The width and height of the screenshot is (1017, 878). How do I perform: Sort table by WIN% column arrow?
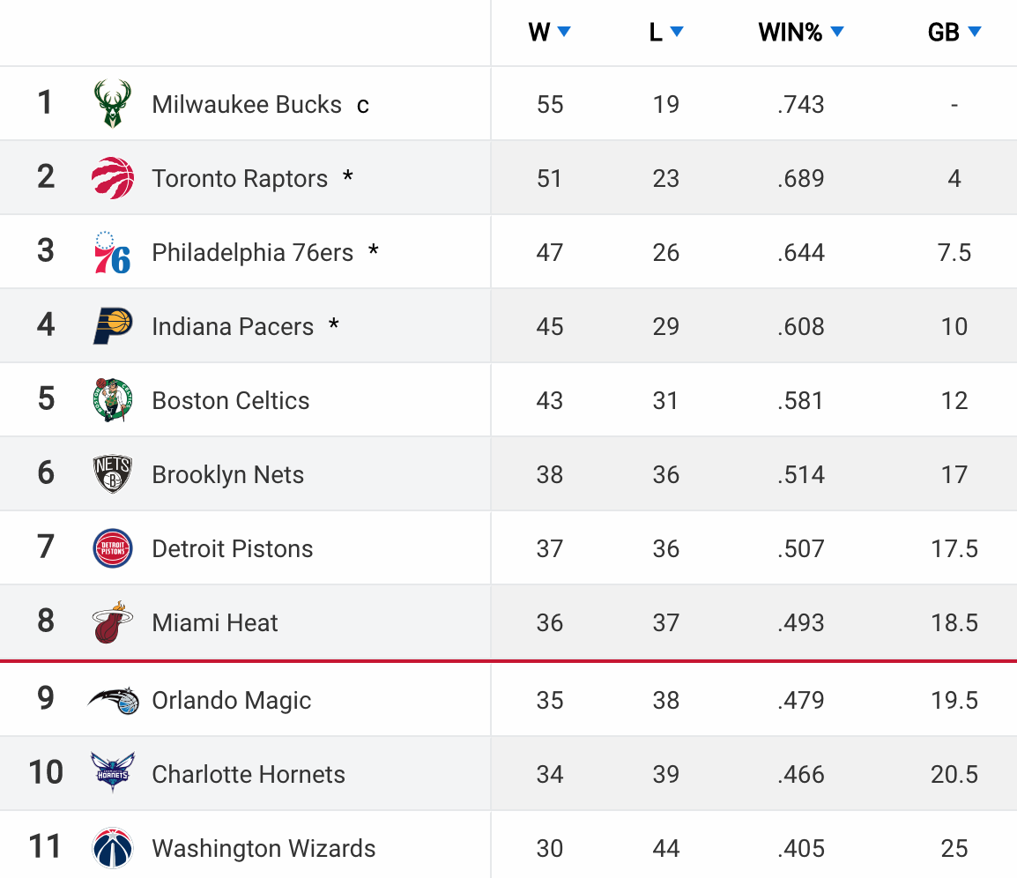click(x=837, y=33)
